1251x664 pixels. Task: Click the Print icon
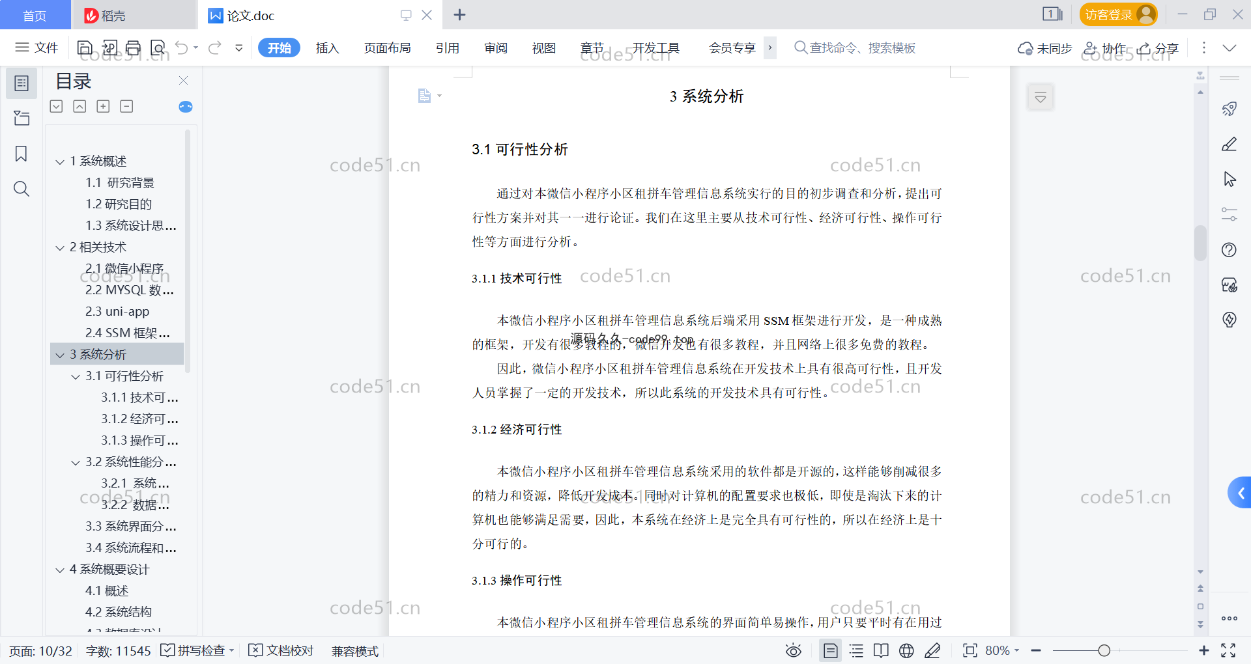(134, 48)
